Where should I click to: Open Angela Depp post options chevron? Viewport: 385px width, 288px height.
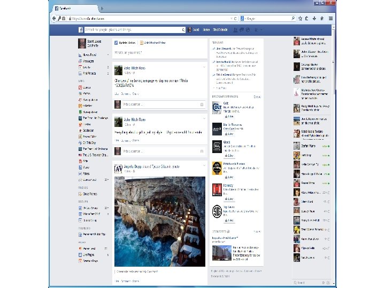[204, 165]
